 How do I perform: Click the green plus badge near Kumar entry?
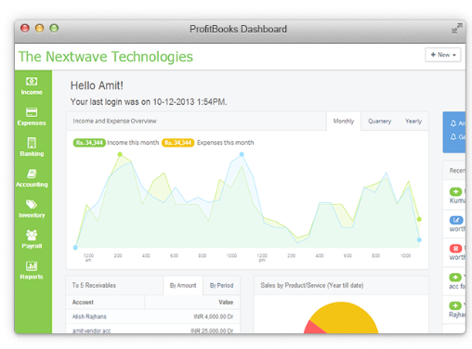455,192
